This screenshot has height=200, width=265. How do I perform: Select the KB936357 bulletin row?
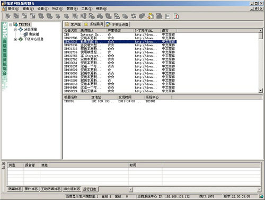[x=120, y=66]
